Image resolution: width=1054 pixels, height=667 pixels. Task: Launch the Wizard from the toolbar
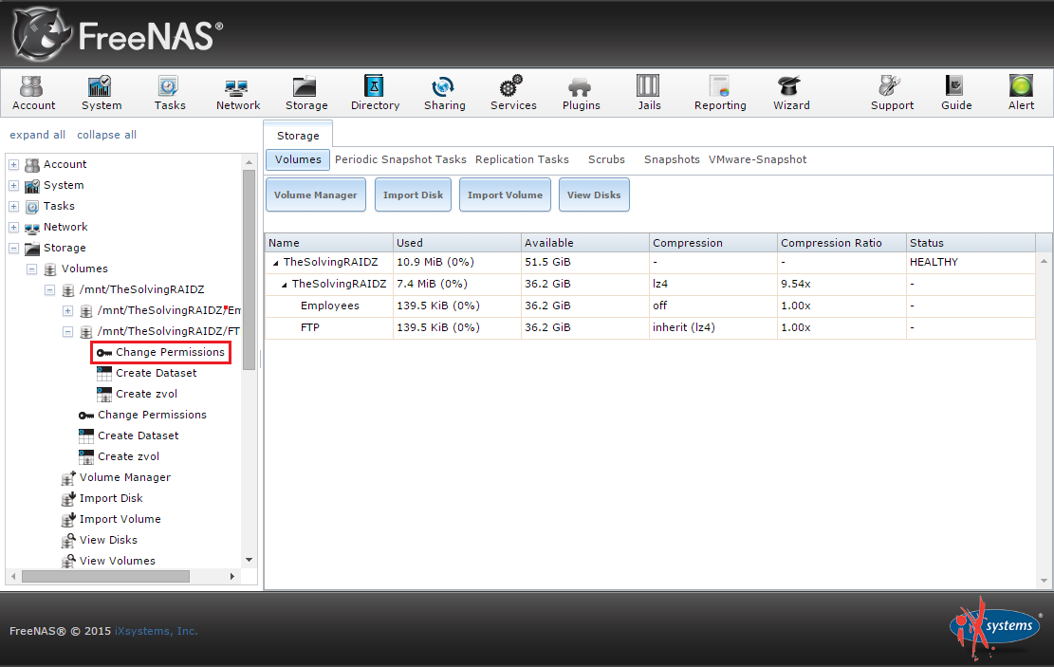(791, 93)
